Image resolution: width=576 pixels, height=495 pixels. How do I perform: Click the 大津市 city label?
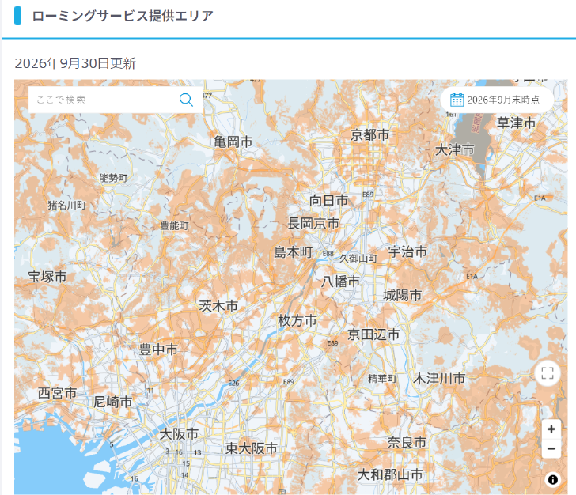point(454,149)
